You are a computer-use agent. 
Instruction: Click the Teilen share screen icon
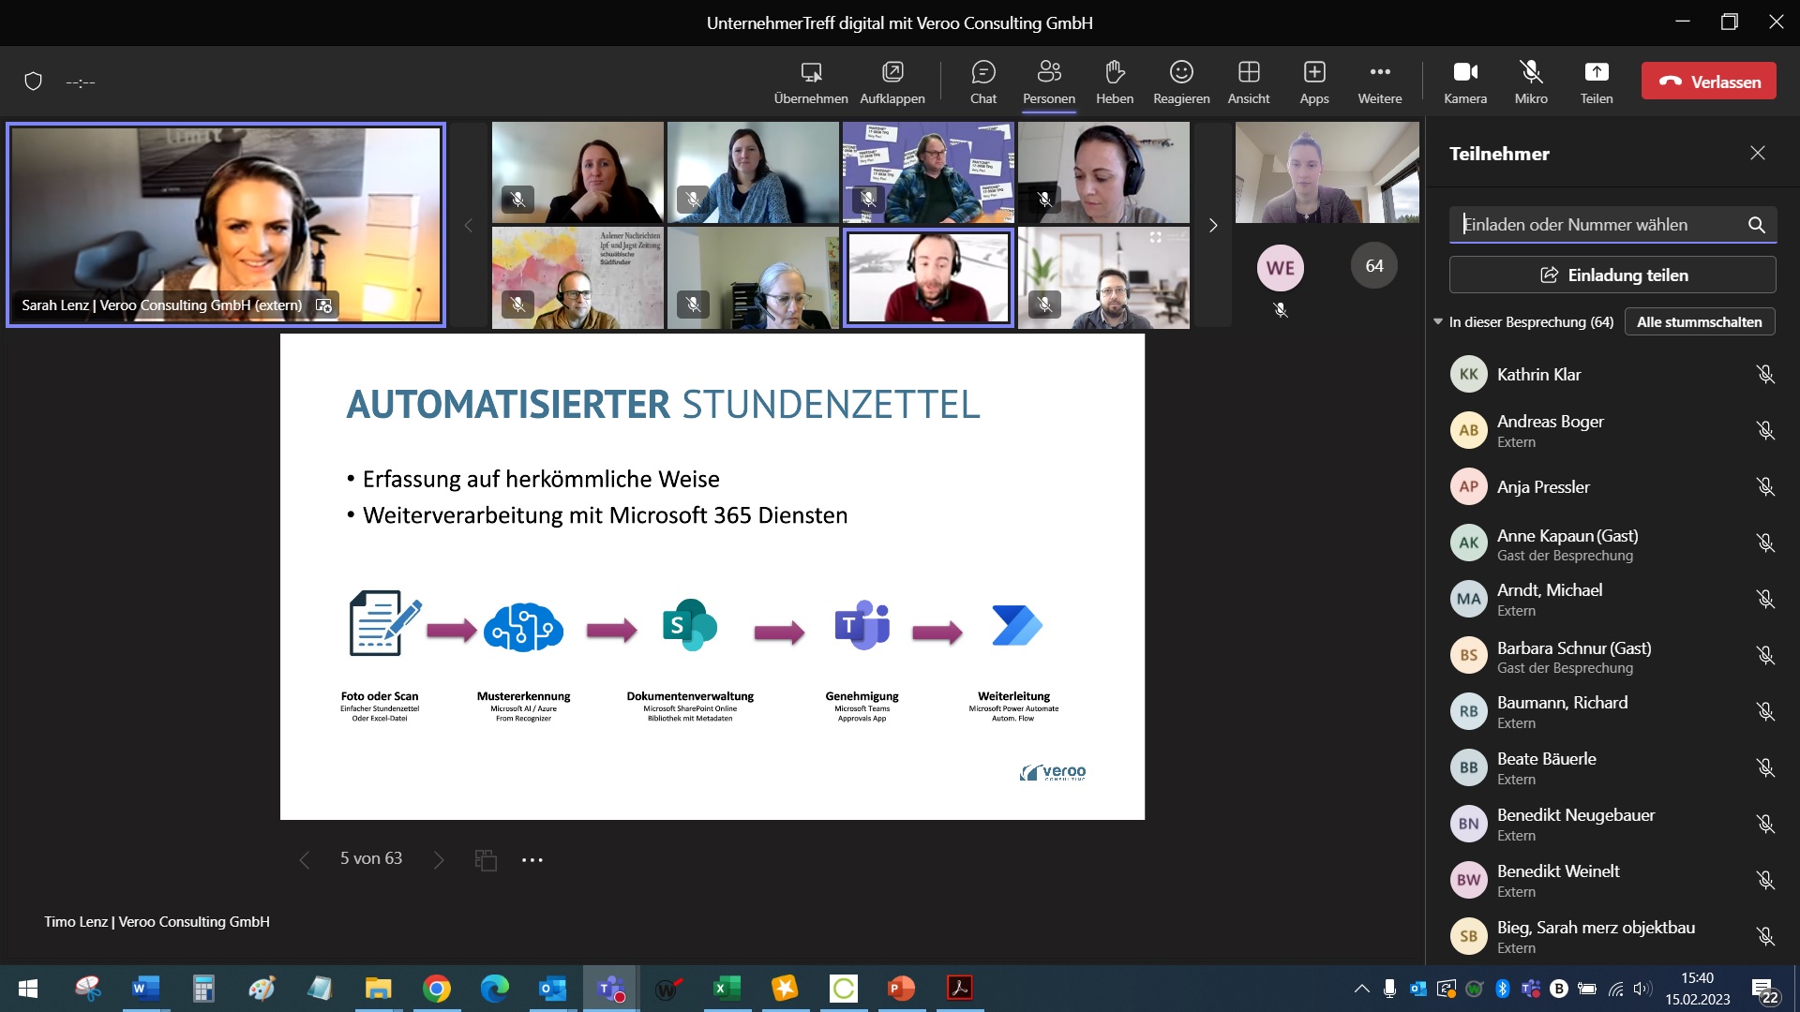point(1596,82)
